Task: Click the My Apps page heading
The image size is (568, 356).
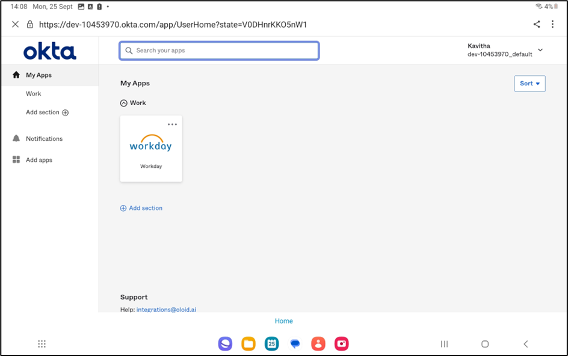Action: 135,84
